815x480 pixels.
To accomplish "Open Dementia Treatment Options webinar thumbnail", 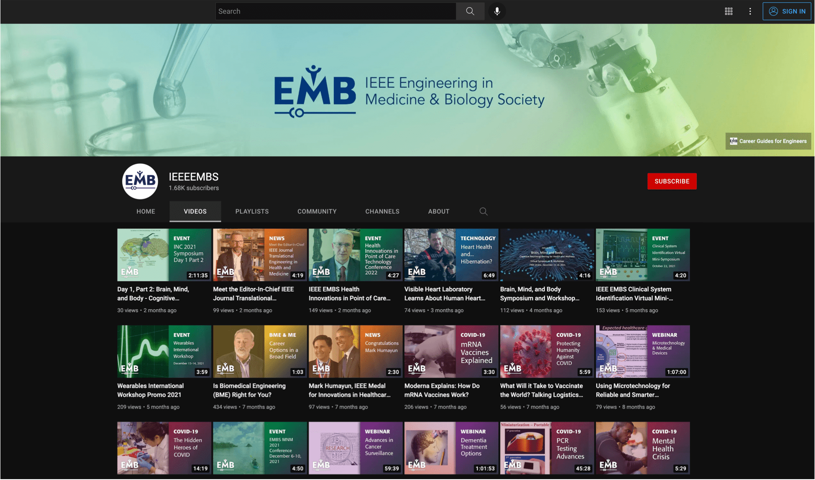I will point(451,448).
